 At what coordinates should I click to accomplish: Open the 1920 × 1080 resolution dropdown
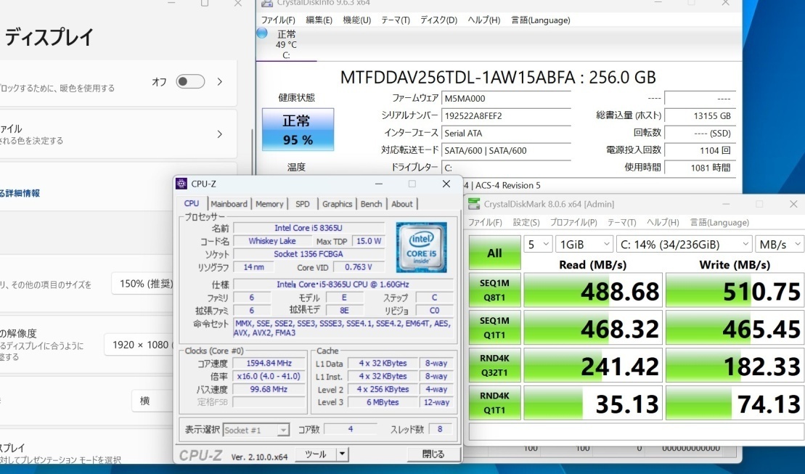139,345
